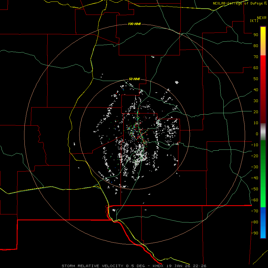The height and width of the screenshot is (268, 268).
Task: Click the blue bottom segment of color bar
Action: [x=263, y=223]
